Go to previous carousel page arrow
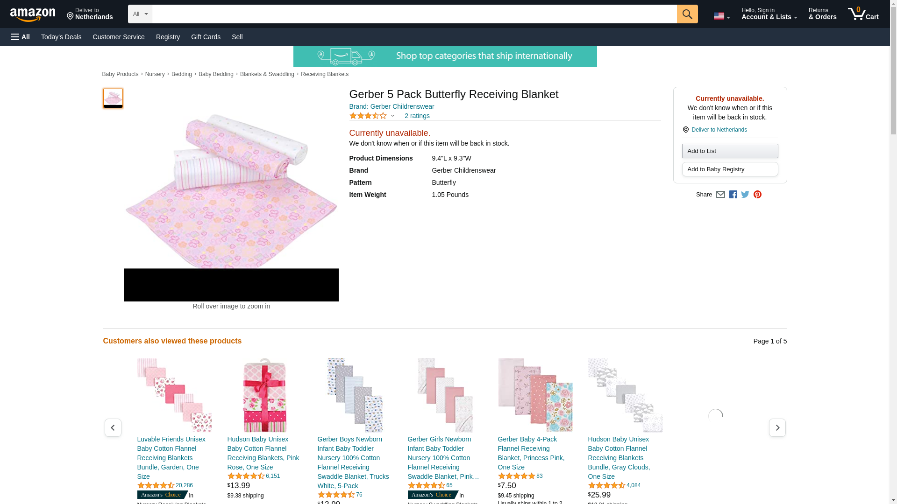The width and height of the screenshot is (897, 504). [x=113, y=427]
